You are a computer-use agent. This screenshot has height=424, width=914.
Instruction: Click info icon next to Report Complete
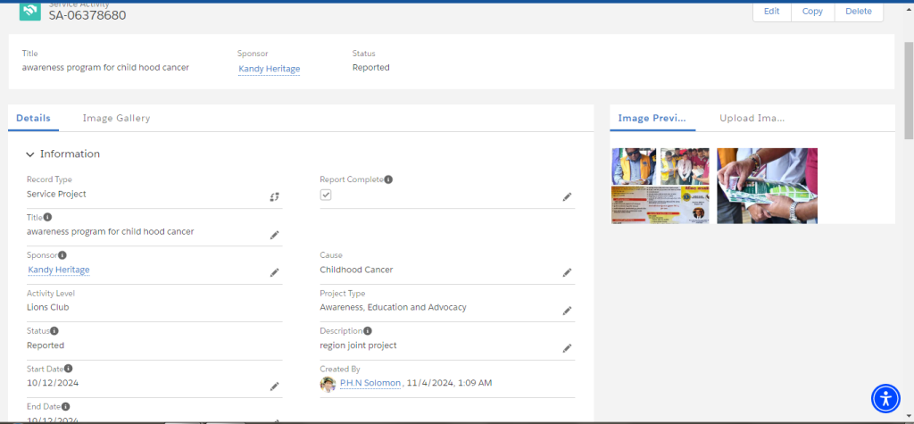point(388,179)
